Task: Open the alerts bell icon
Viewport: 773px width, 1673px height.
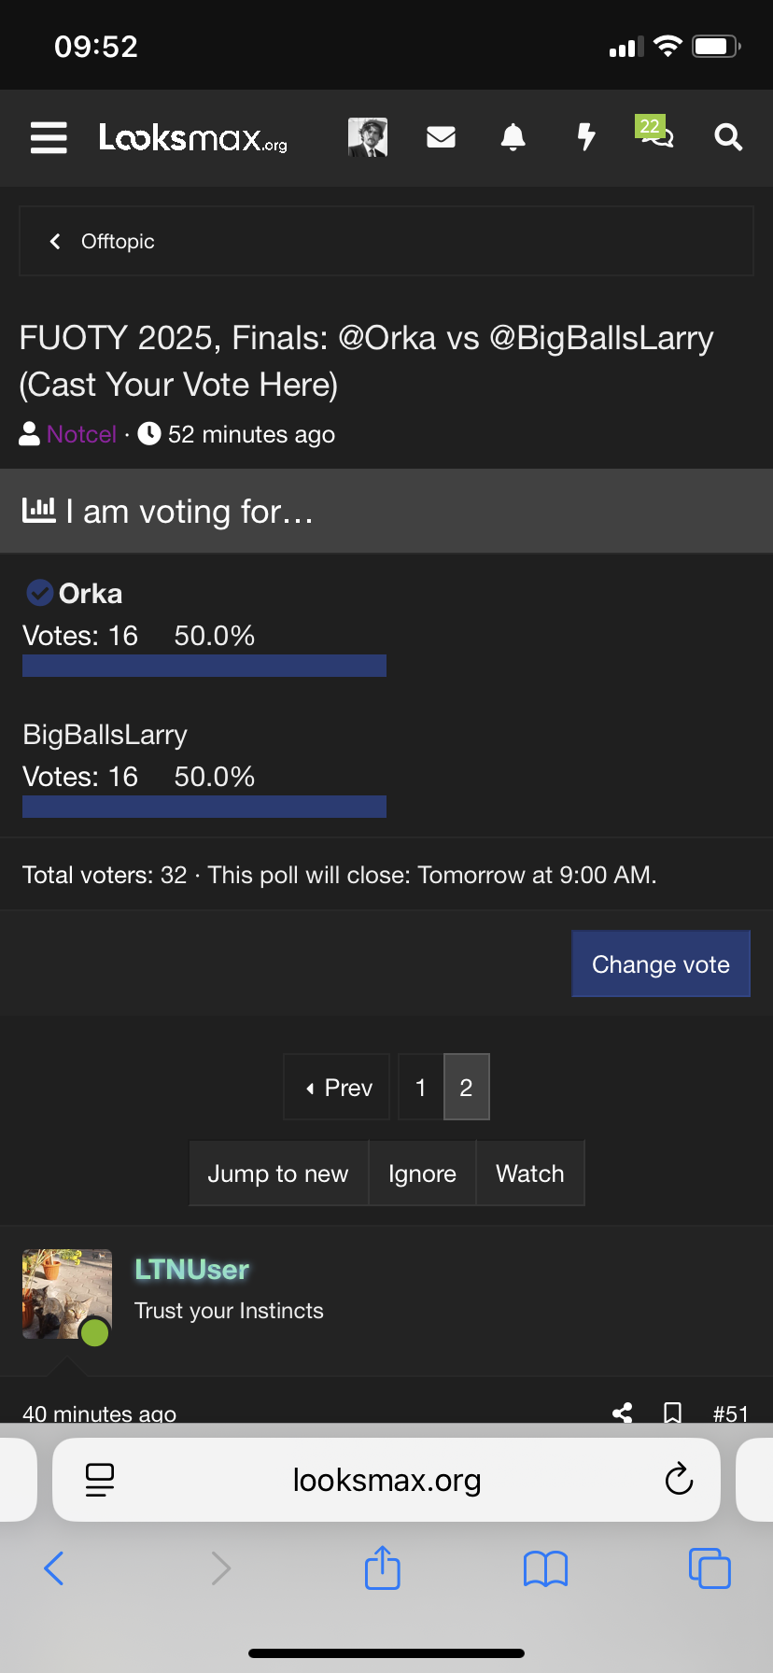Action: tap(513, 137)
